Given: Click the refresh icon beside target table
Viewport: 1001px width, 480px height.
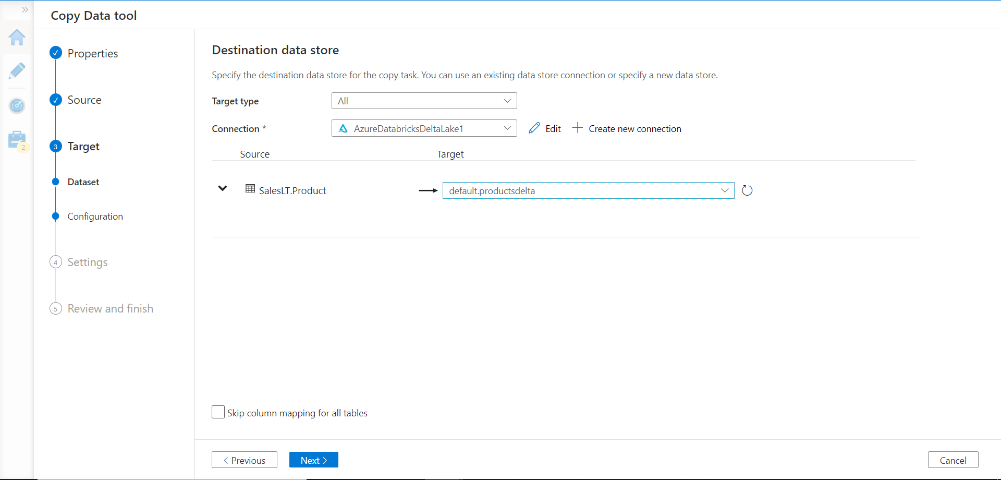Looking at the screenshot, I should point(747,190).
